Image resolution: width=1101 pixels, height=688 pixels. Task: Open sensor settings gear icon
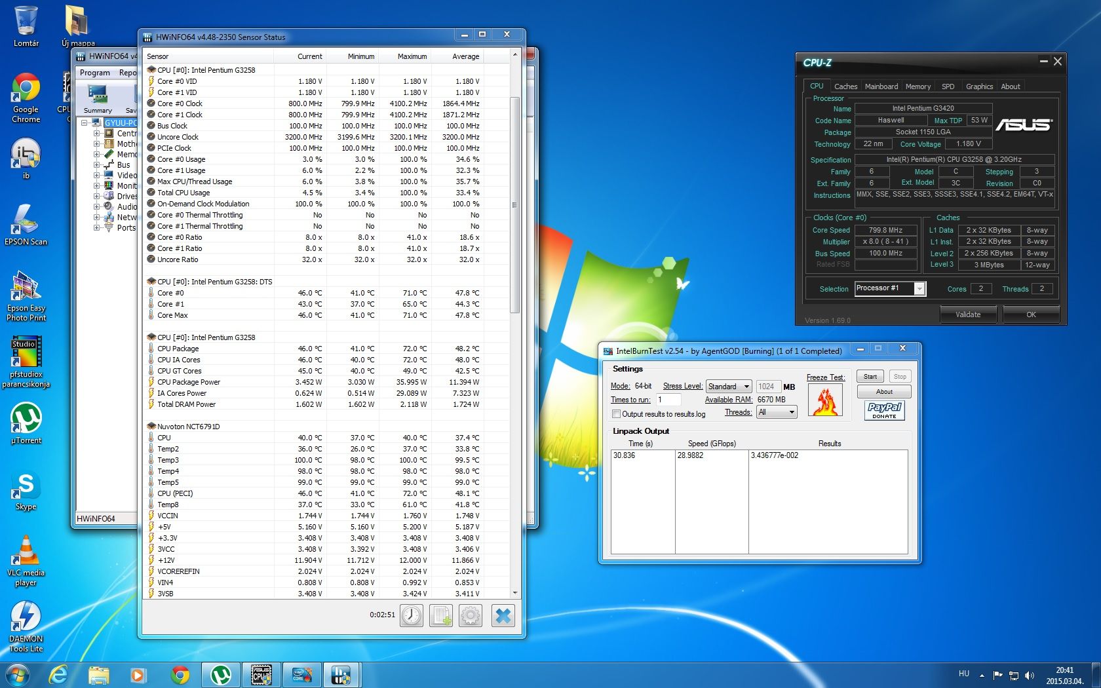pyautogui.click(x=471, y=616)
